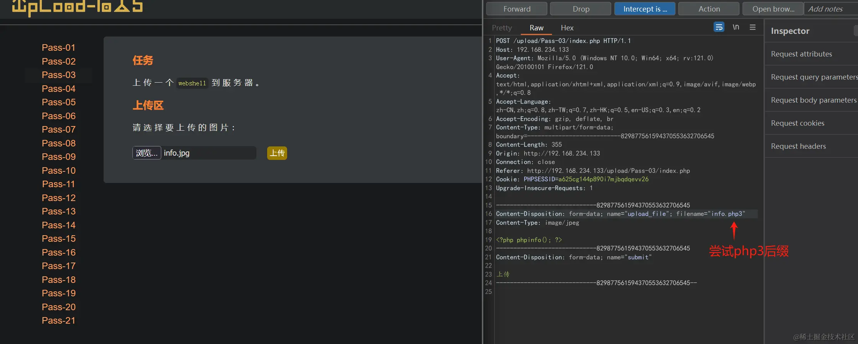858x344 pixels.
Task: Switch to the Hex tab
Action: [x=567, y=28]
